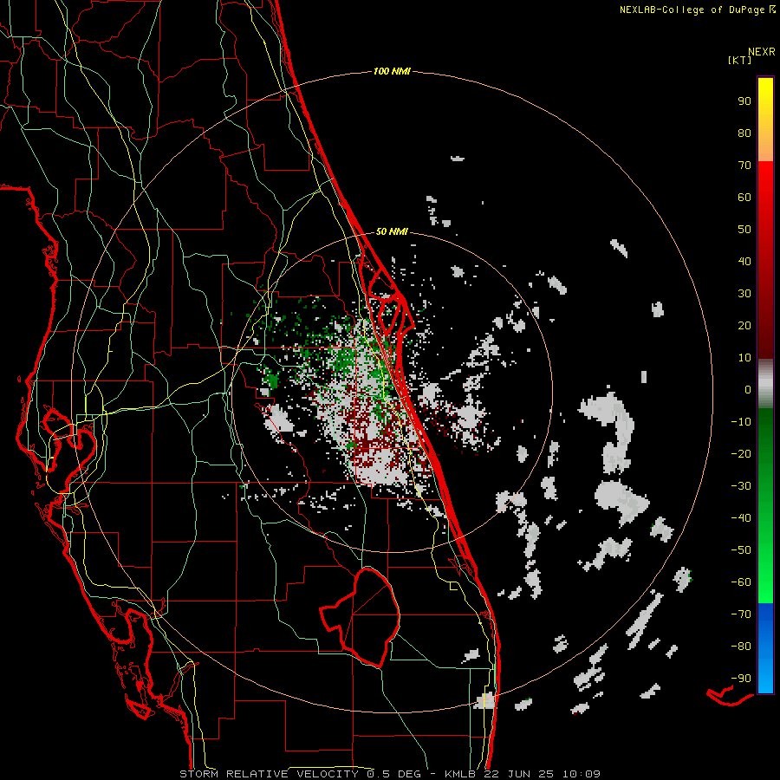
Task: Click the 90 value on the velocity scale
Action: [744, 101]
